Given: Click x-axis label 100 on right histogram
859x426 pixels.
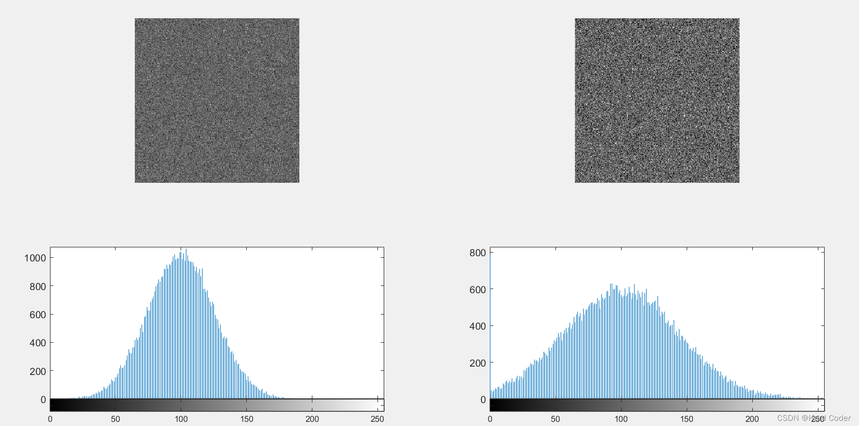Looking at the screenshot, I should click(621, 419).
